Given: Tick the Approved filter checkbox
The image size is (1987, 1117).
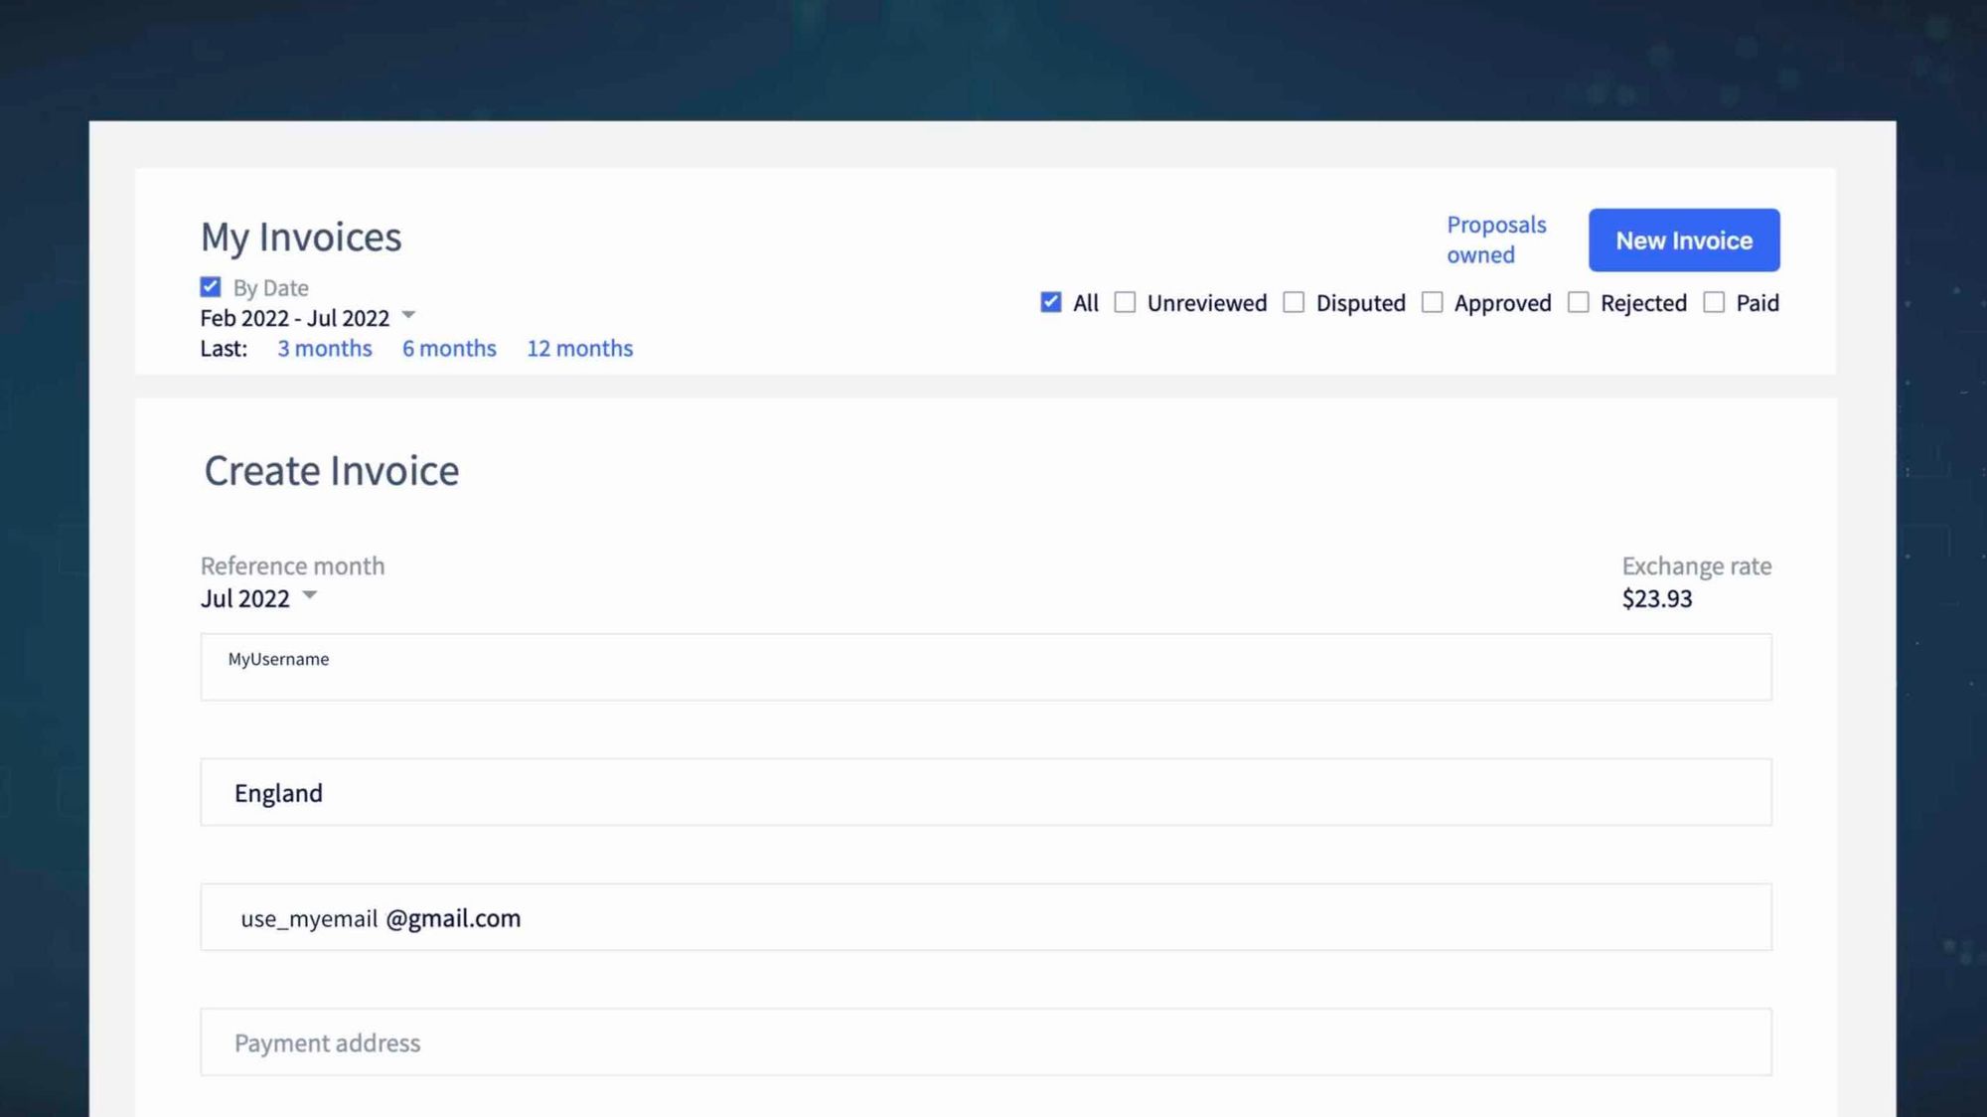Looking at the screenshot, I should (1432, 302).
